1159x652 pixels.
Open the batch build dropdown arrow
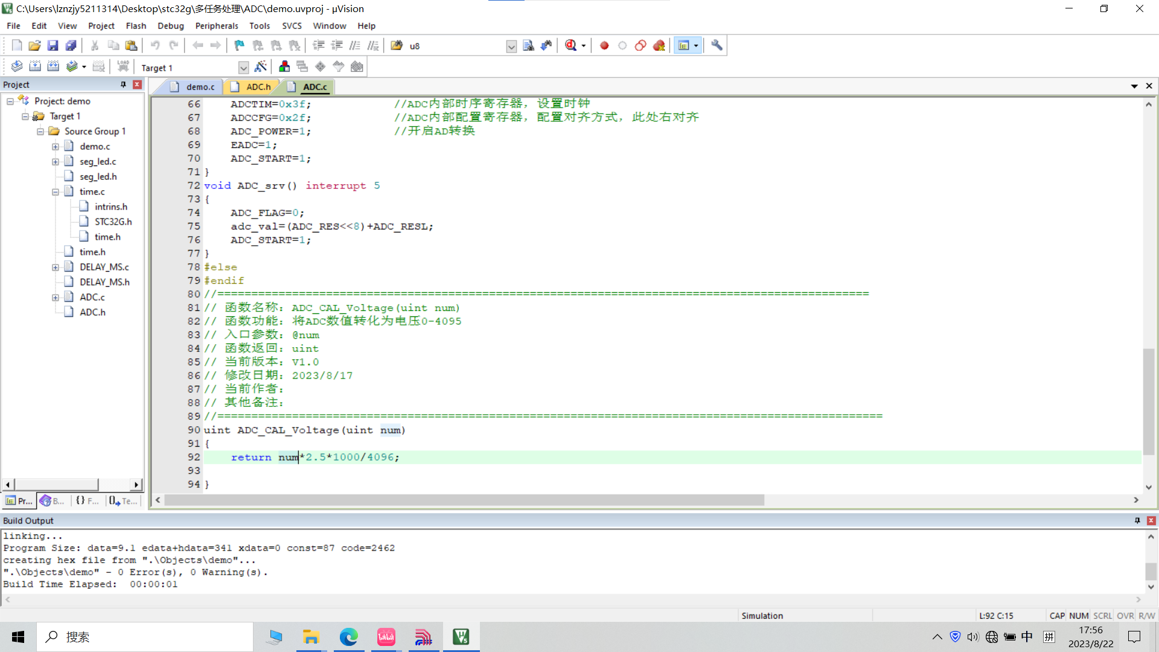84,67
